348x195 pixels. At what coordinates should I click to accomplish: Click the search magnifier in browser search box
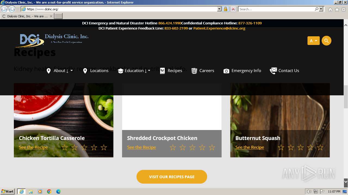point(316,9)
